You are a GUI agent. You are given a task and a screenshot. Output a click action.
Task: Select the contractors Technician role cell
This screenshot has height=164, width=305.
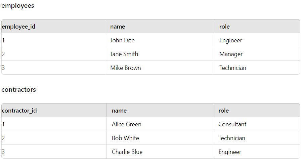(x=257, y=138)
